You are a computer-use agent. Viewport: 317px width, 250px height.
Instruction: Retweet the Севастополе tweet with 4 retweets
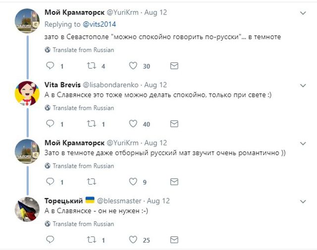[91, 66]
